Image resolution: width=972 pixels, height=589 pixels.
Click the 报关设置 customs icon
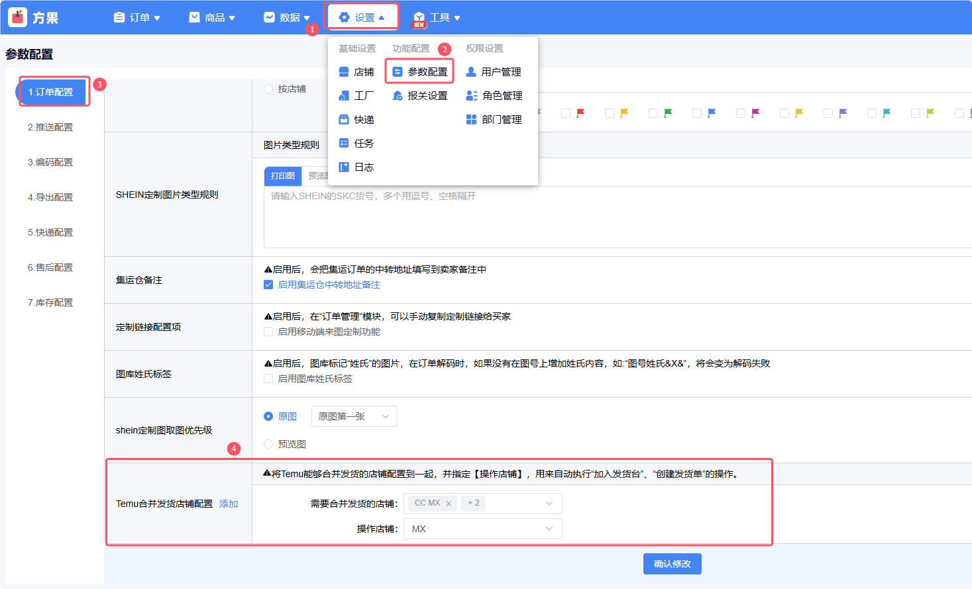(x=398, y=95)
